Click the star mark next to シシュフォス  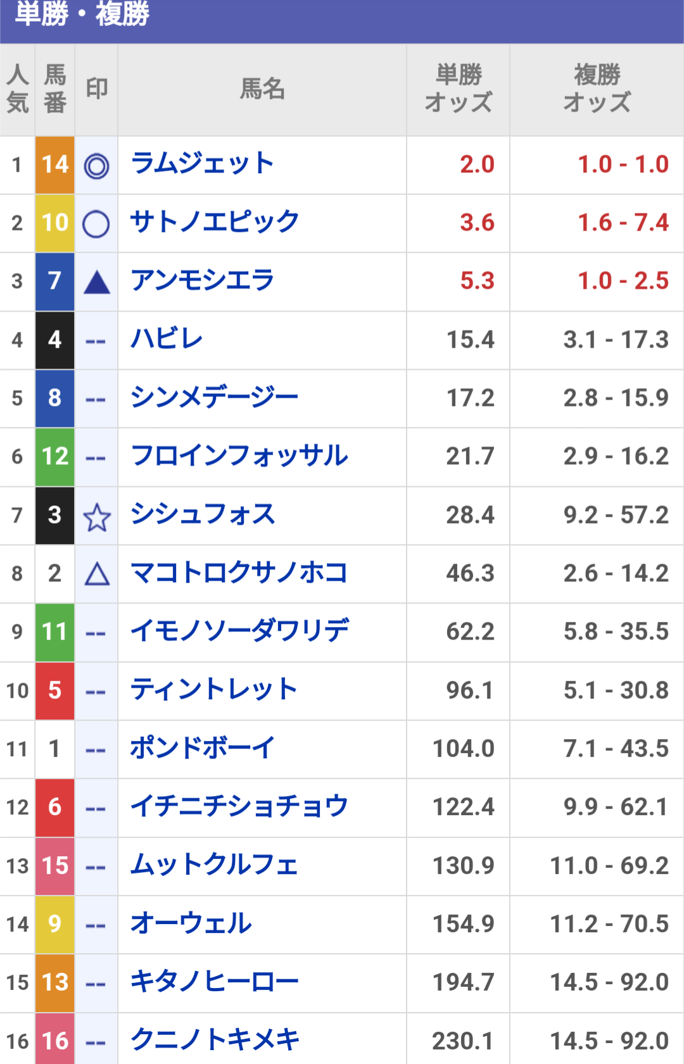tap(97, 517)
